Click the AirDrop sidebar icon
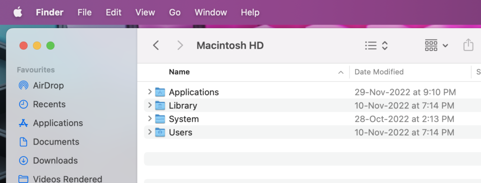The height and width of the screenshot is (183, 481). pos(23,85)
